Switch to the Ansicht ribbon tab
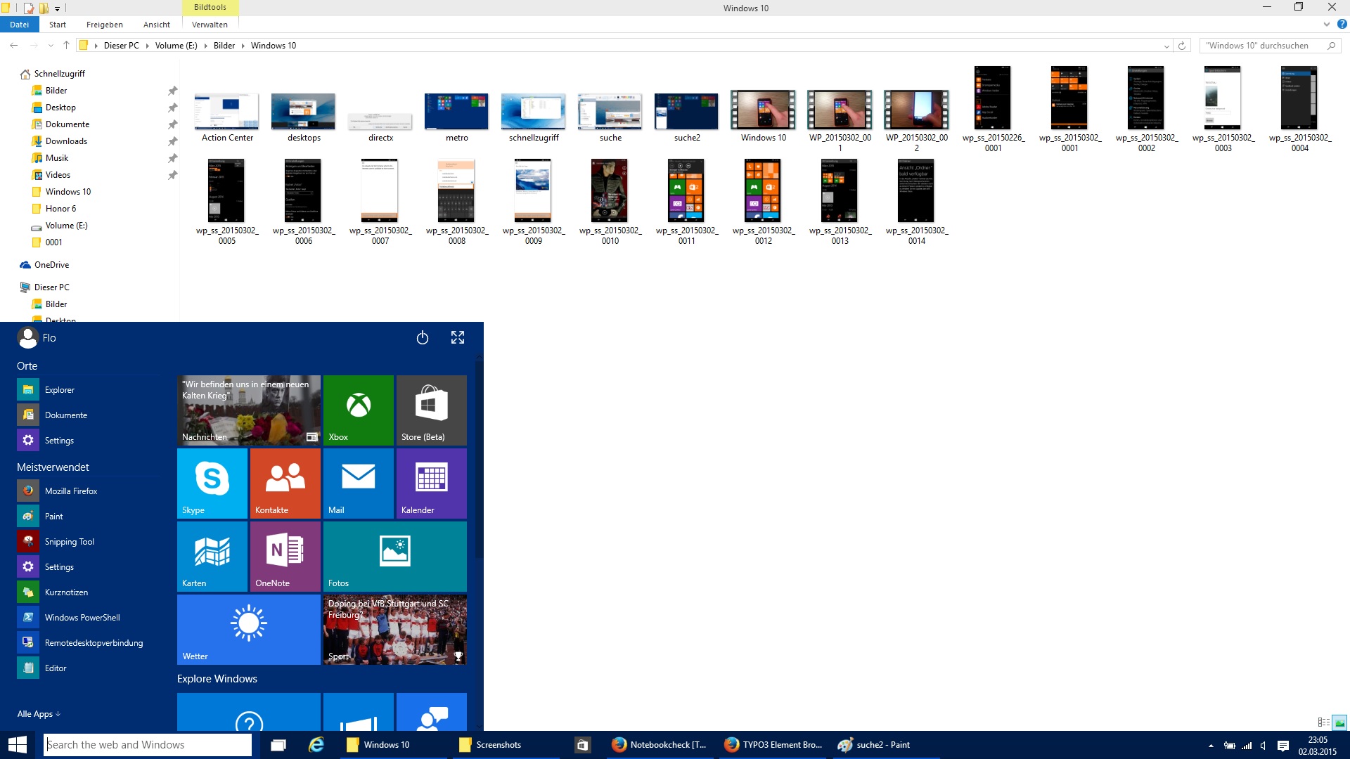 [157, 25]
